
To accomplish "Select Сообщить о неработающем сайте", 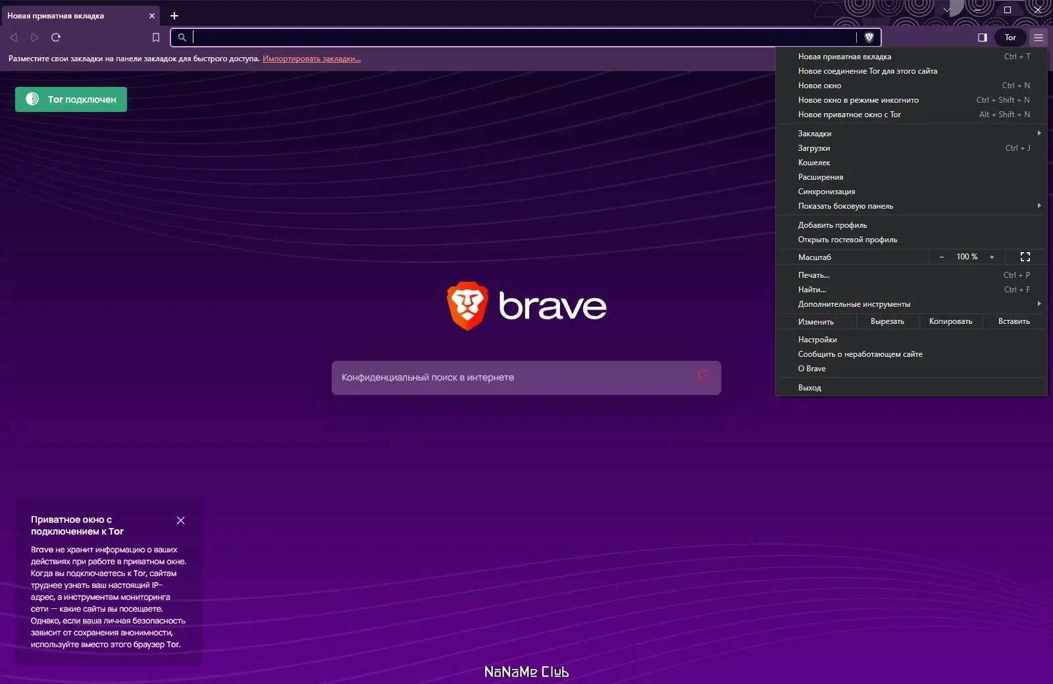I will (912, 354).
